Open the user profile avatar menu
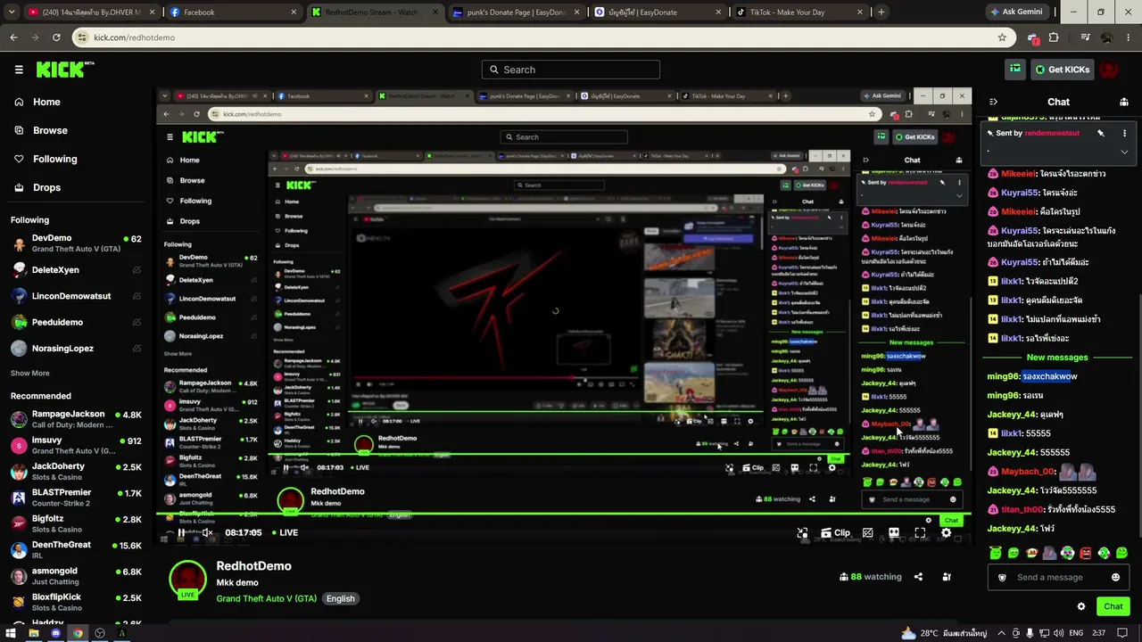Image resolution: width=1142 pixels, height=642 pixels. 1109,70
